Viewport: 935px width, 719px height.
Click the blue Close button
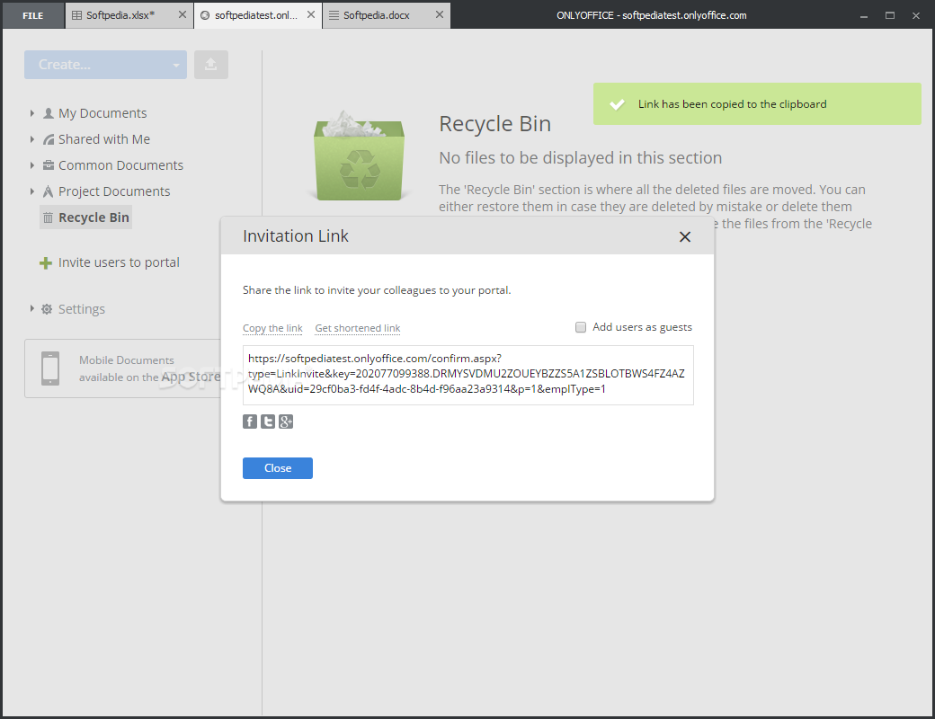pos(278,468)
